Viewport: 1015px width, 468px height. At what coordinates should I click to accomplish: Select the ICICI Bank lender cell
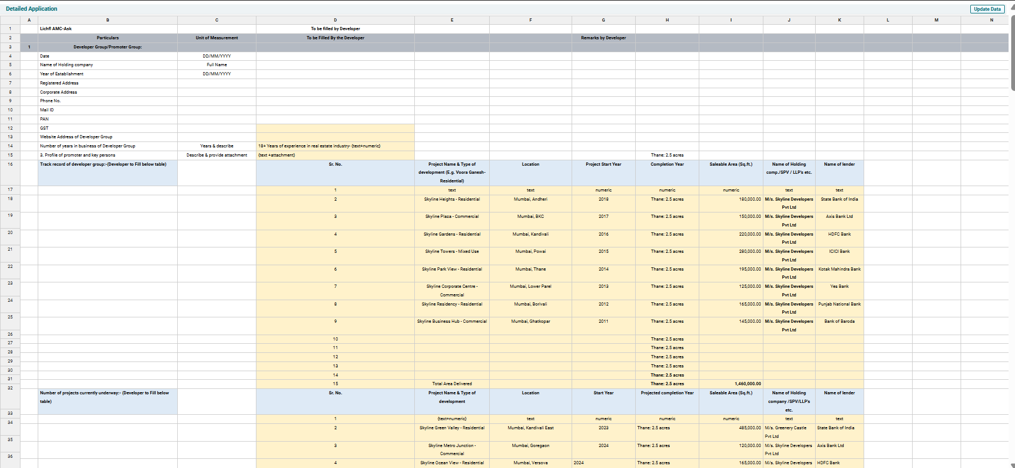839,252
